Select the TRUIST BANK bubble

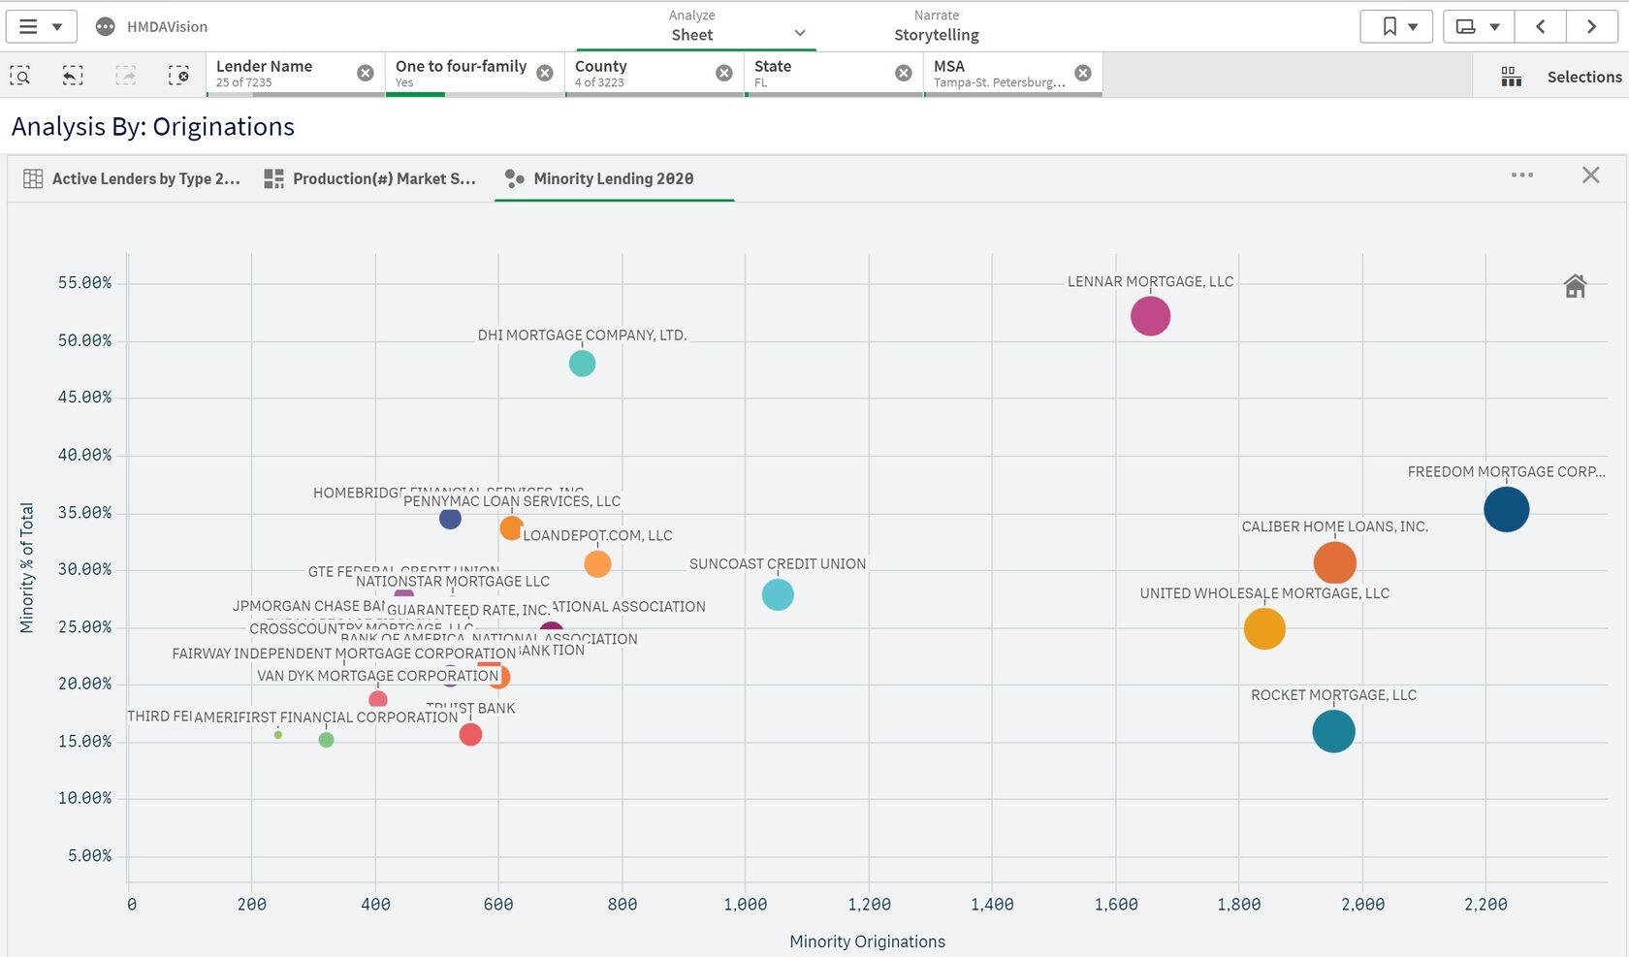470,734
